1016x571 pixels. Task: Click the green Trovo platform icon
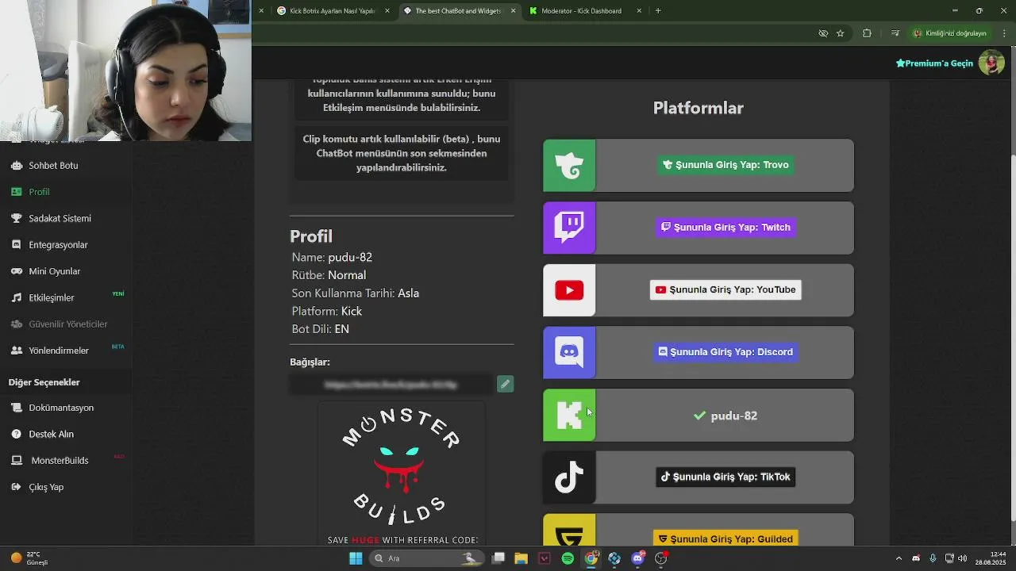[569, 166]
